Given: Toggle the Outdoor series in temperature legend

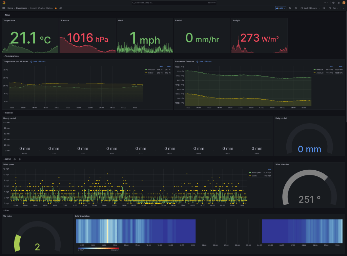Looking at the screenshot, I should pyautogui.click(x=151, y=69).
